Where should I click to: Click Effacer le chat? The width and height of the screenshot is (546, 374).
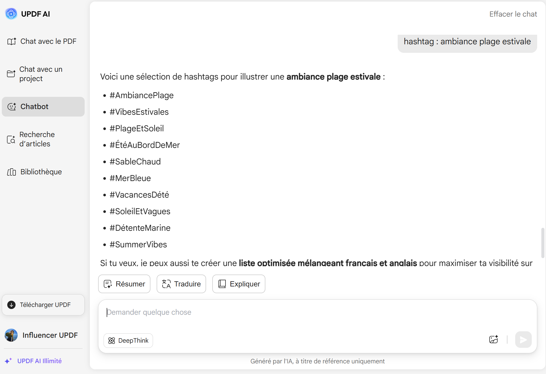coord(513,14)
